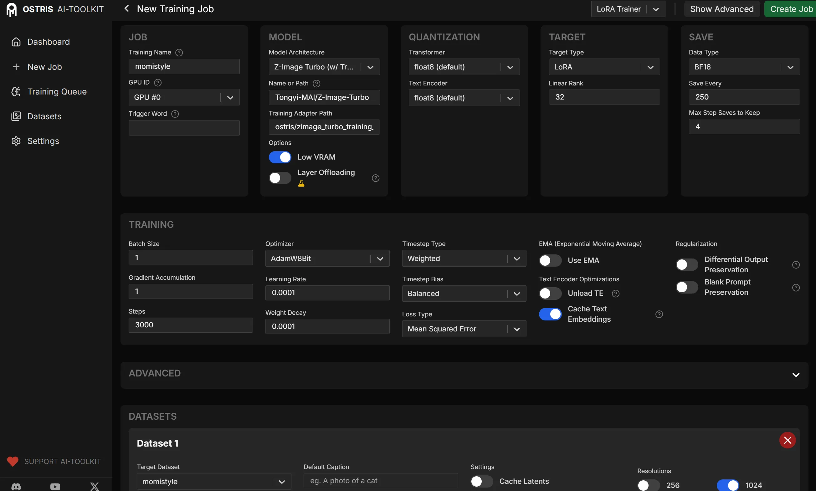The image size is (816, 491).
Task: Turn off Cache Text Embeddings
Action: [550, 314]
